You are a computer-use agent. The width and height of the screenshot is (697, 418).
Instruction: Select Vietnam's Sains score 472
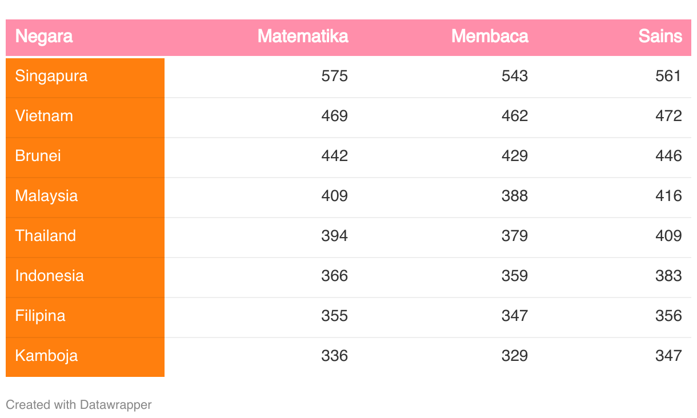click(669, 116)
